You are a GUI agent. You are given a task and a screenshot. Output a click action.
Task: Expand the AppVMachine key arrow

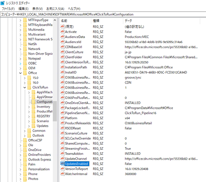coord(29,93)
